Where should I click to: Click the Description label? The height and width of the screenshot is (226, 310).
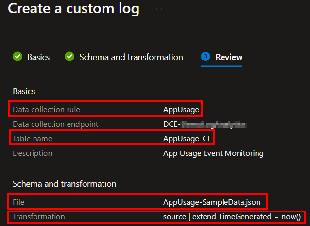[32, 153]
